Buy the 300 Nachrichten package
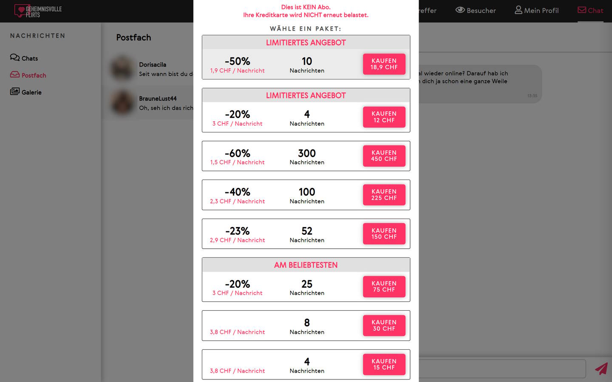This screenshot has width=612, height=382. pos(384,156)
